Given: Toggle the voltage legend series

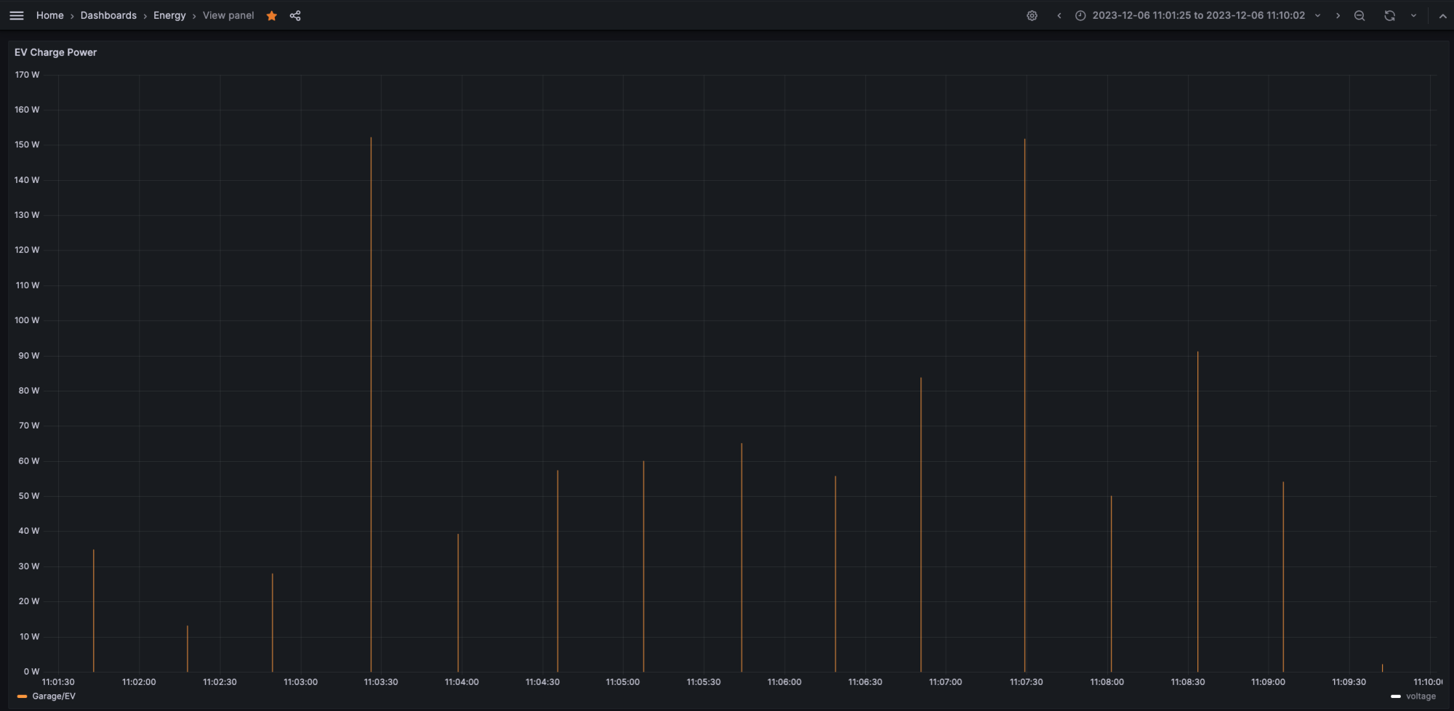Looking at the screenshot, I should pos(1421,696).
